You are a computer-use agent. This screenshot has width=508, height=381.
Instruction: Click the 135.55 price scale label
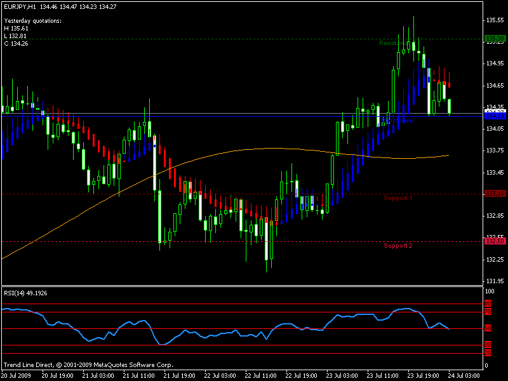click(x=495, y=20)
